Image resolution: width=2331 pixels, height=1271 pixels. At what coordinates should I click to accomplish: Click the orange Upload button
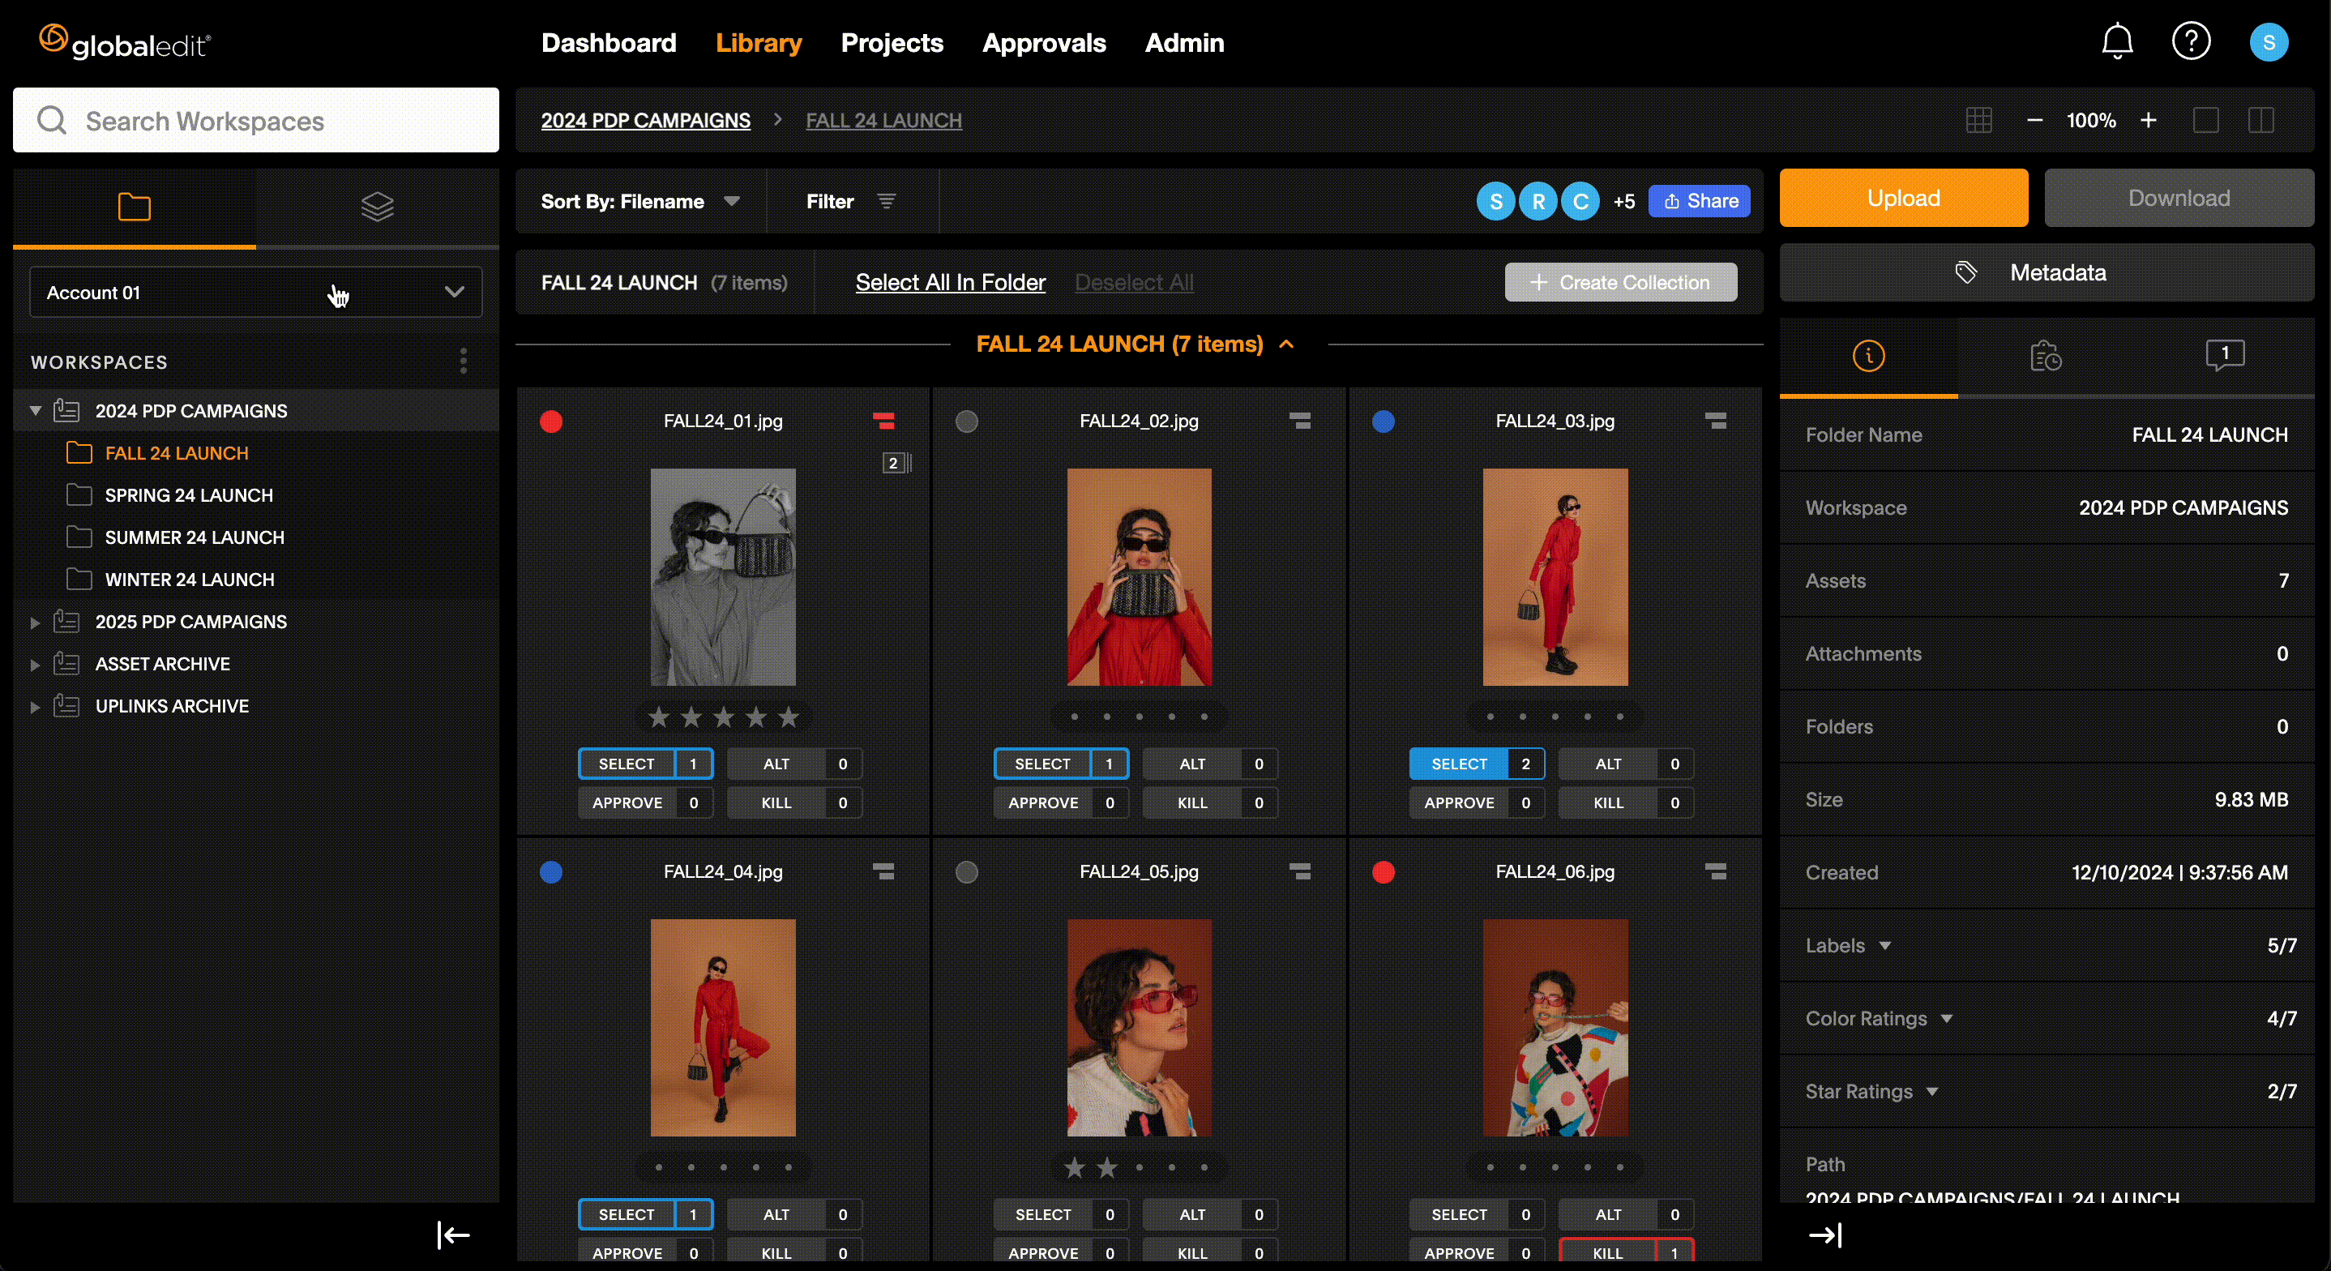pos(1903,197)
